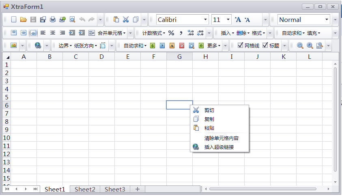Click the toolbar Cut scissors icon
The height and width of the screenshot is (196, 342).
(x=126, y=19)
